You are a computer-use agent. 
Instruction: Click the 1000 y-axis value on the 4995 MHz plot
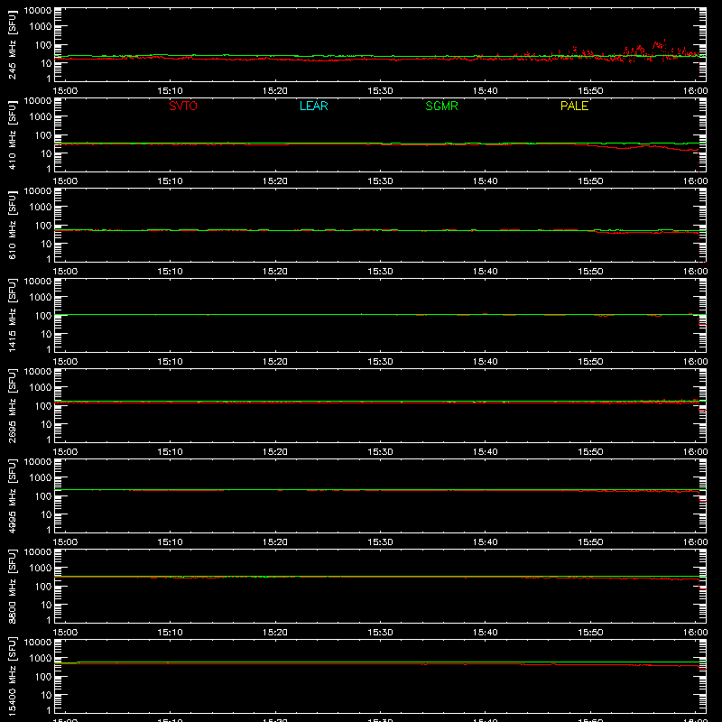click(x=41, y=478)
